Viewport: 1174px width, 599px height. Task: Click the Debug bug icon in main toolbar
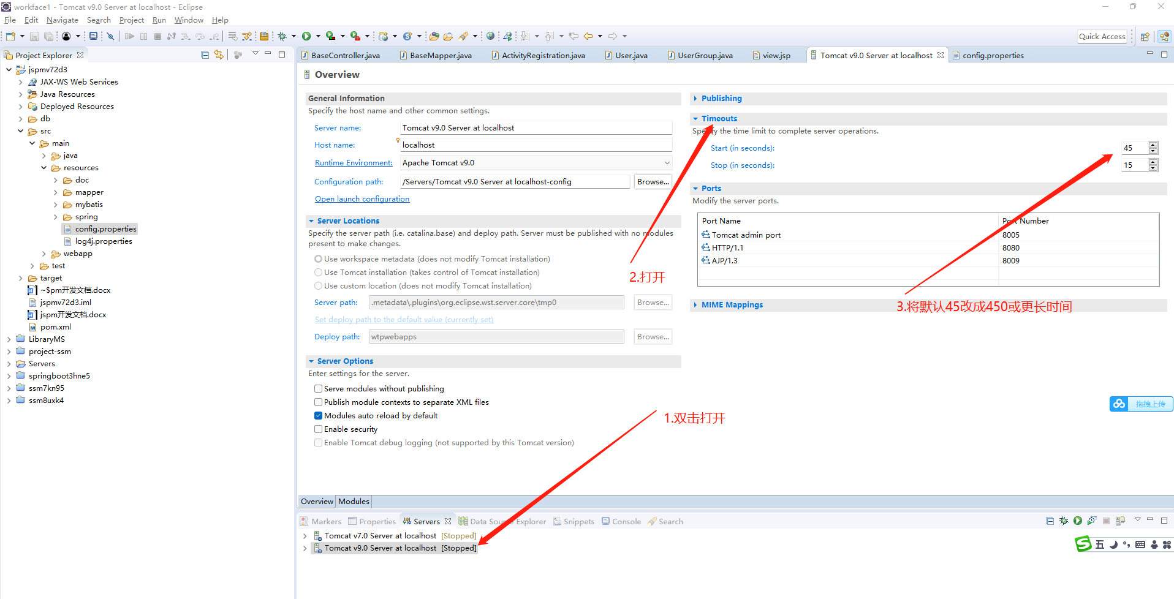coord(282,36)
